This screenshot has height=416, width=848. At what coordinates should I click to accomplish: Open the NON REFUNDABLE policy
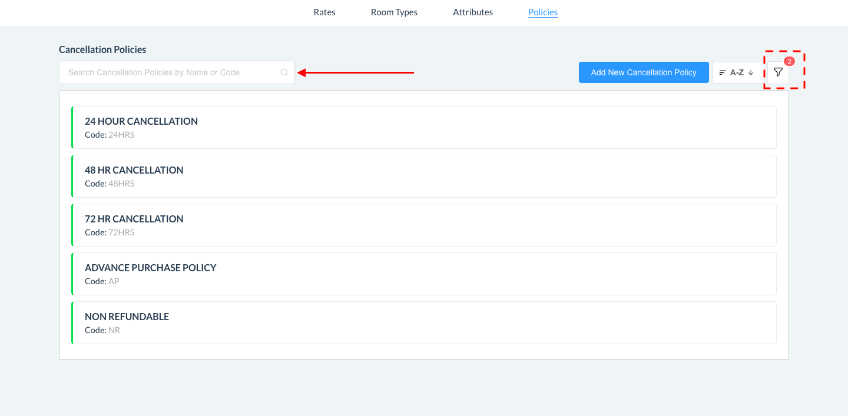[x=127, y=317]
